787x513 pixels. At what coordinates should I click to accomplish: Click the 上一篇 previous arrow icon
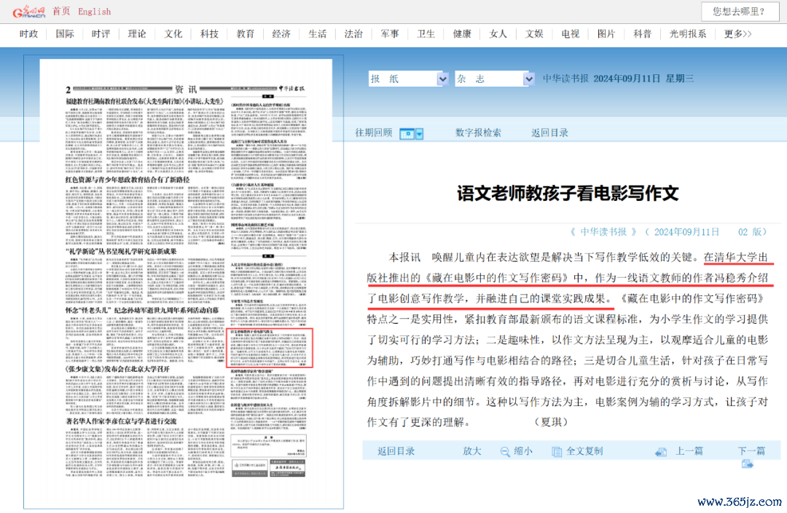(661, 452)
